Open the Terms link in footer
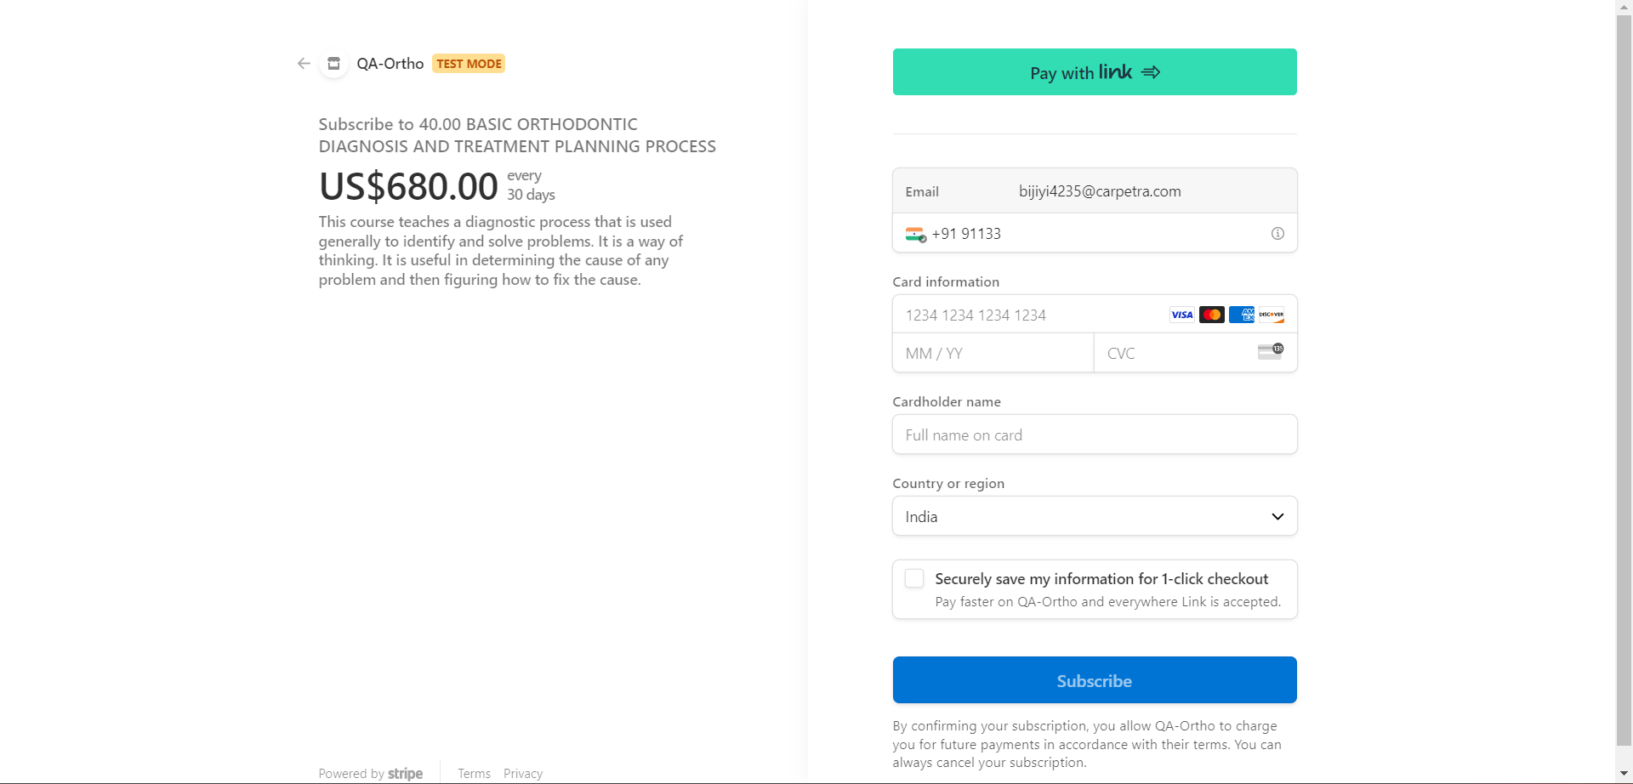Screen dimensions: 1633x784 [x=474, y=773]
